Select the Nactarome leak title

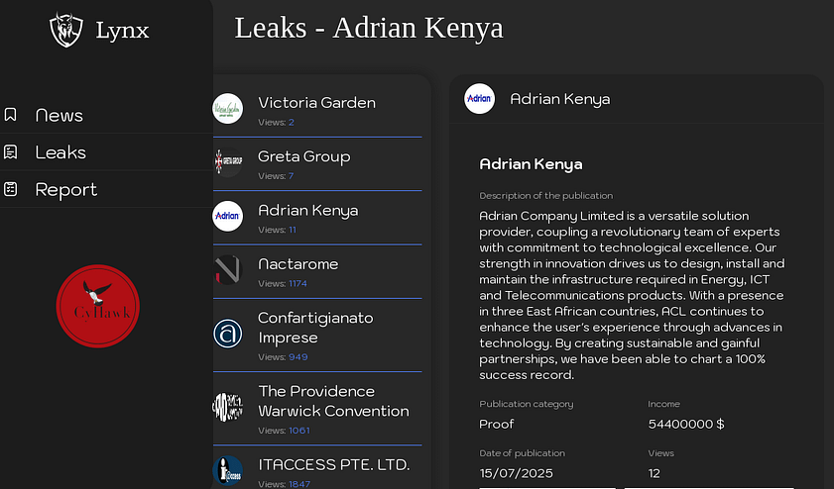(x=298, y=264)
